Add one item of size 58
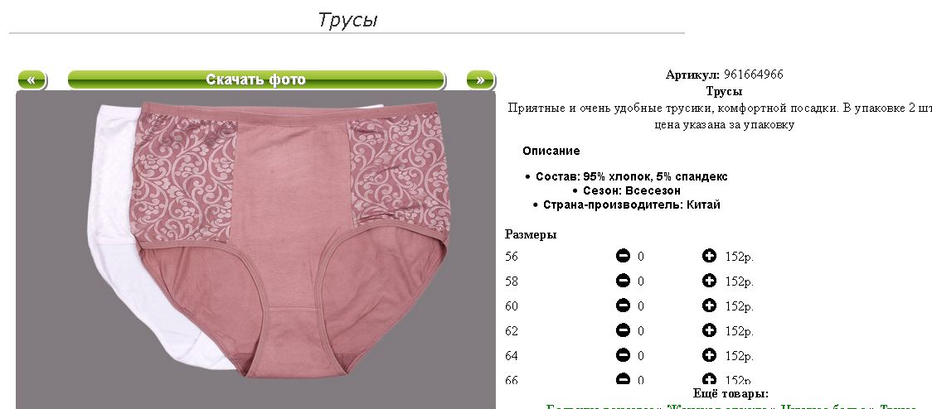Image resolution: width=932 pixels, height=409 pixels. coord(709,281)
